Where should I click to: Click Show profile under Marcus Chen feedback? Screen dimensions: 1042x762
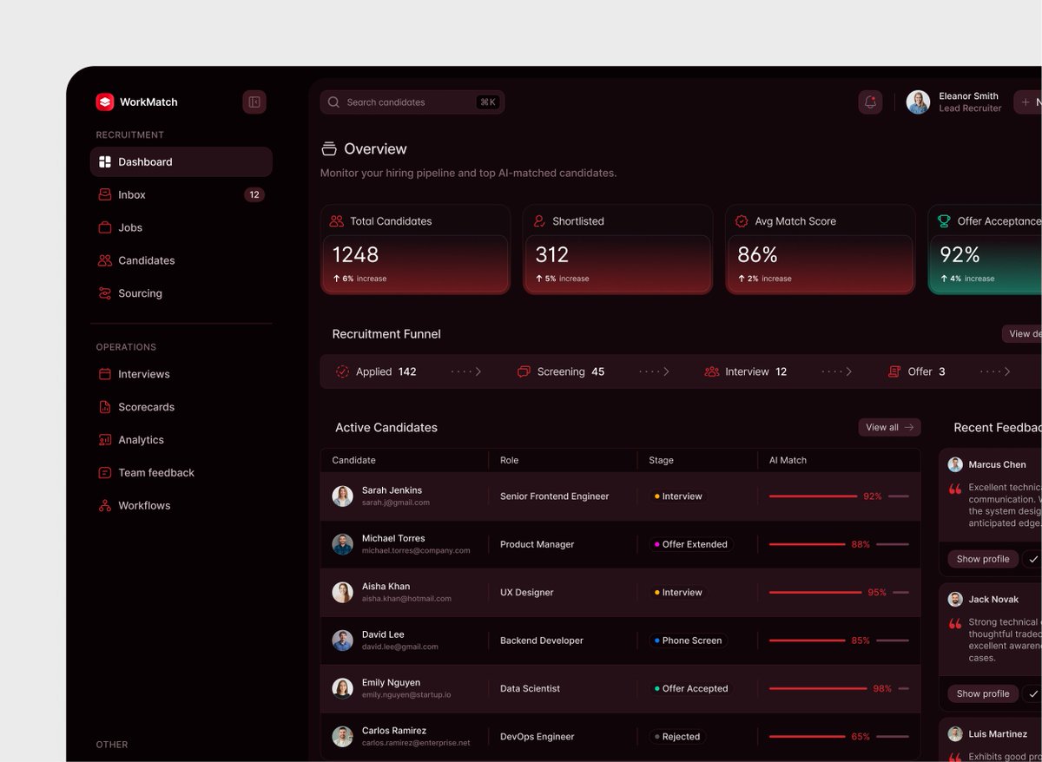pyautogui.click(x=983, y=559)
